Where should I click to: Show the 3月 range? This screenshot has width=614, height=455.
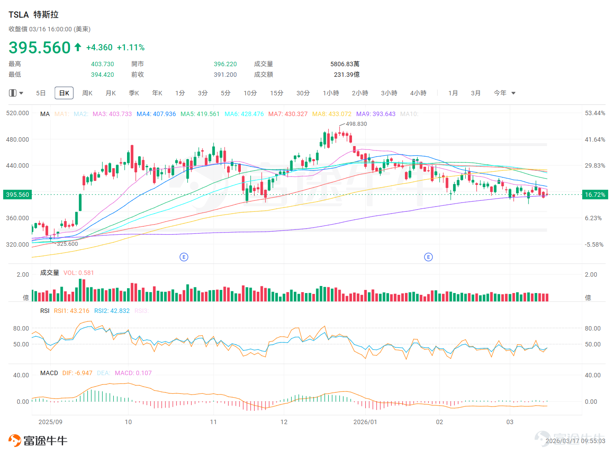pyautogui.click(x=475, y=93)
